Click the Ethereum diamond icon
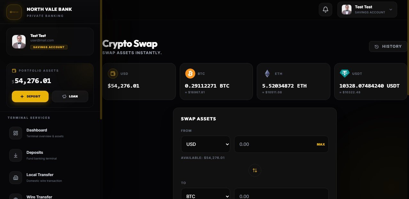The image size is (409, 199). click(267, 74)
